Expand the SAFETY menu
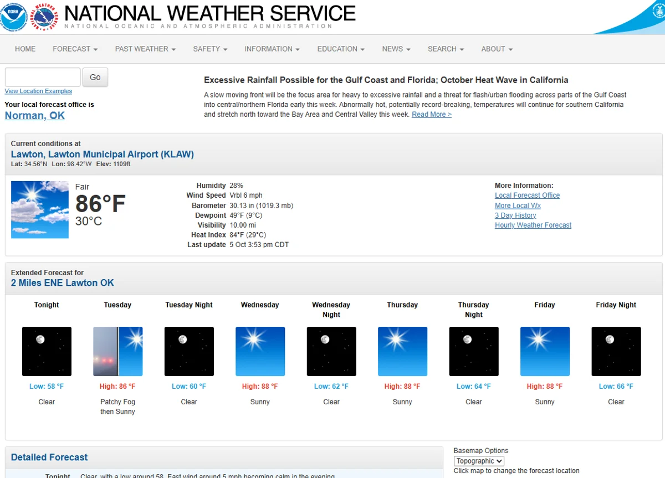The height and width of the screenshot is (478, 665). click(x=211, y=49)
